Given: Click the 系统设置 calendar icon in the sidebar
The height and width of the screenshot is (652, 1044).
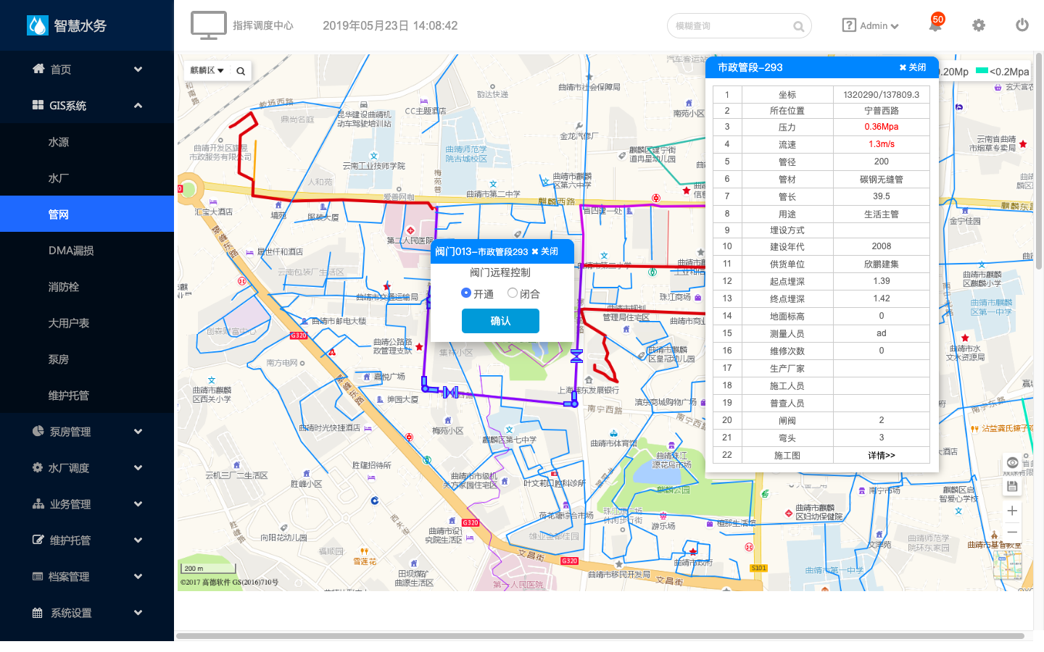Looking at the screenshot, I should (x=38, y=613).
